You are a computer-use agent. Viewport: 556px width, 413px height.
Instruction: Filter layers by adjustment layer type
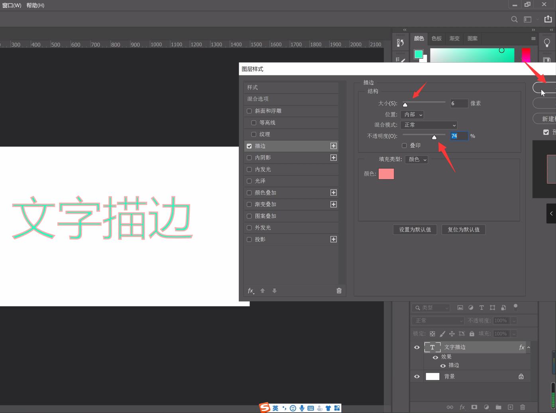click(471, 308)
